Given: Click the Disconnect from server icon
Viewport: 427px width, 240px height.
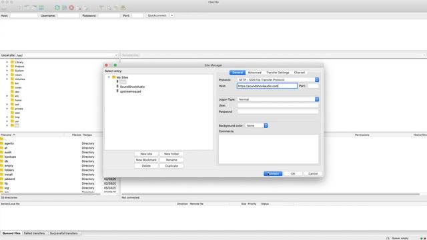Looking at the screenshot, I should (x=79, y=8).
